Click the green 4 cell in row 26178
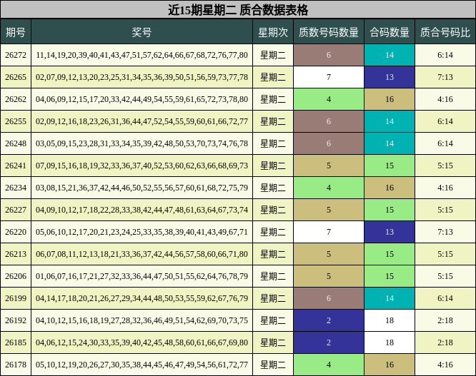This screenshot has height=376, width=476. click(329, 365)
